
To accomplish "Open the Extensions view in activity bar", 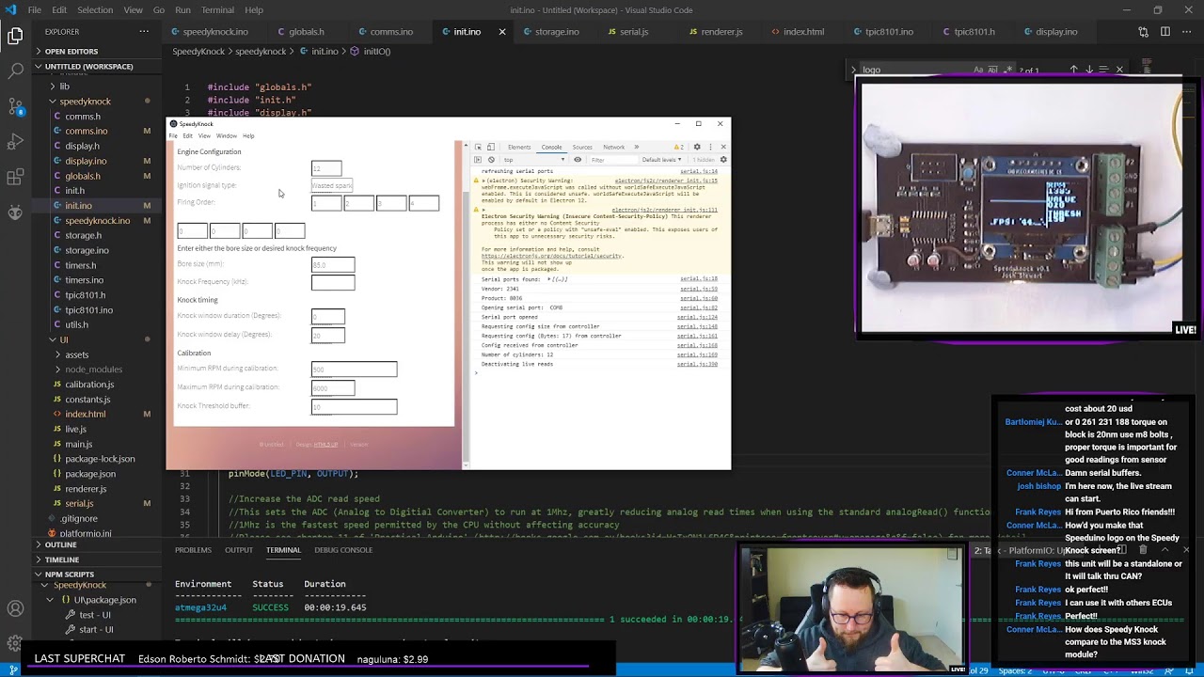I will point(15,177).
